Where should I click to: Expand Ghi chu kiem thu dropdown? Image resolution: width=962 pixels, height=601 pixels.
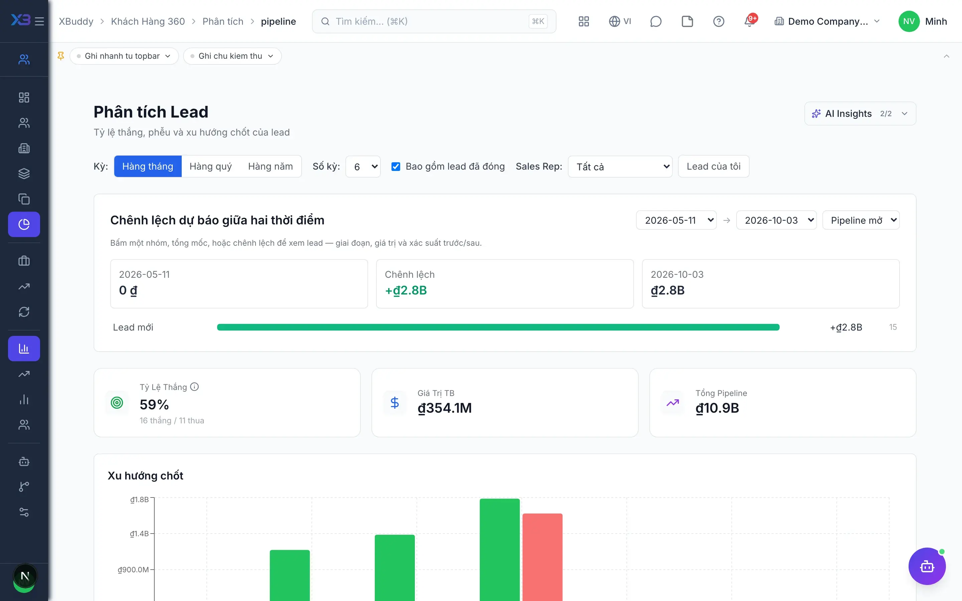tap(232, 56)
